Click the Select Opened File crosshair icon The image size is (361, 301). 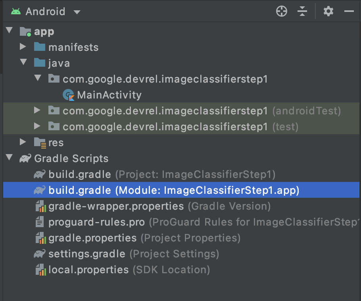point(282,11)
